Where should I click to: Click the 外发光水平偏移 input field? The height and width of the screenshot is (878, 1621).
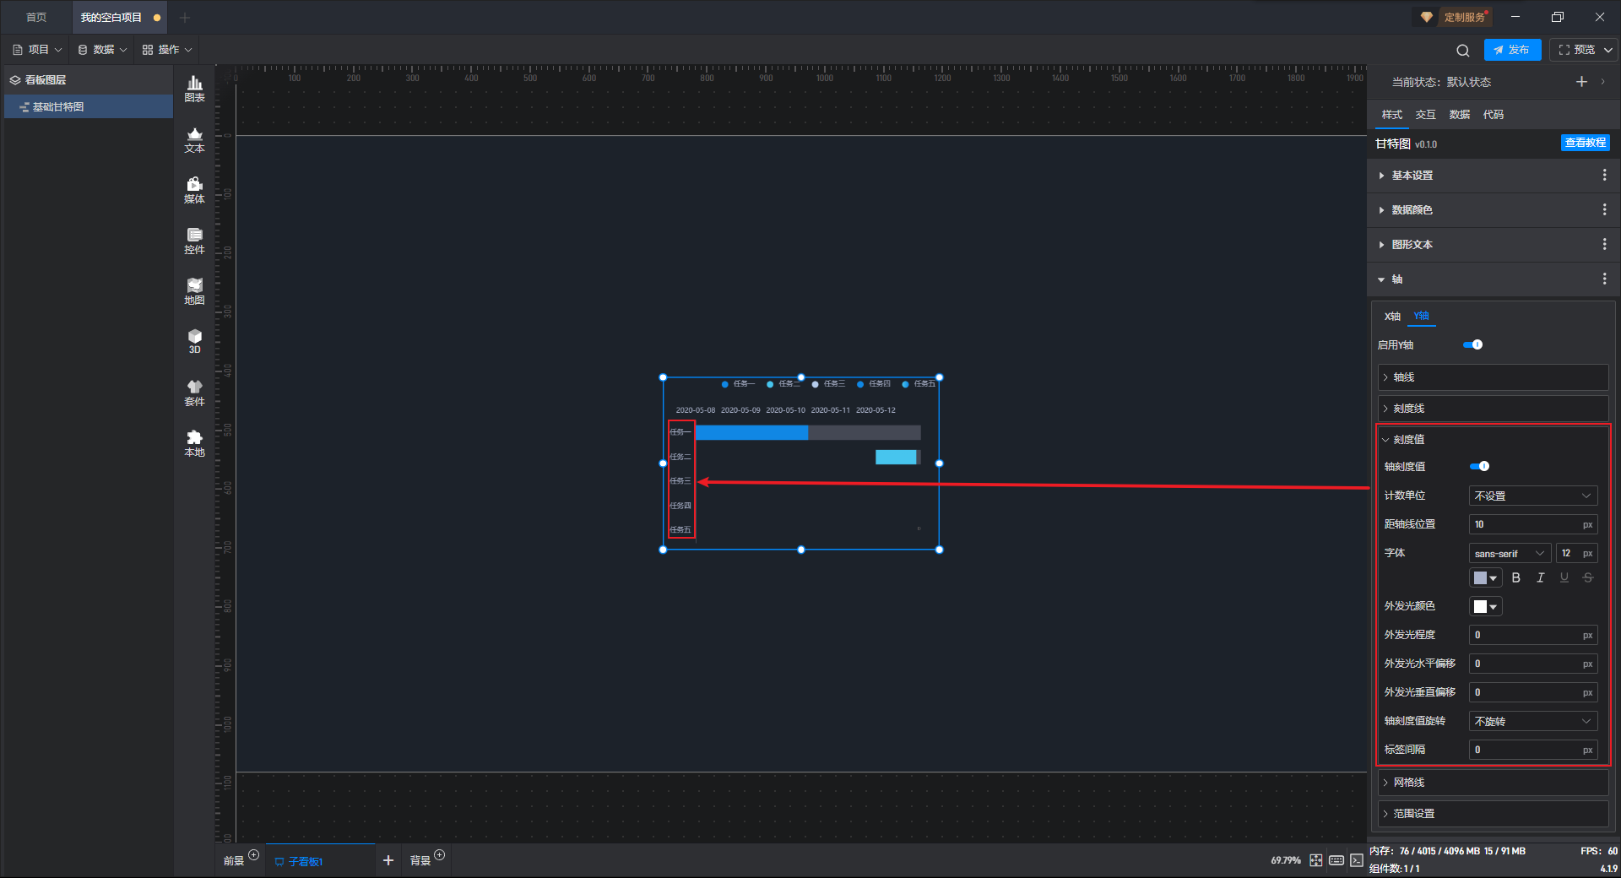point(1533,664)
